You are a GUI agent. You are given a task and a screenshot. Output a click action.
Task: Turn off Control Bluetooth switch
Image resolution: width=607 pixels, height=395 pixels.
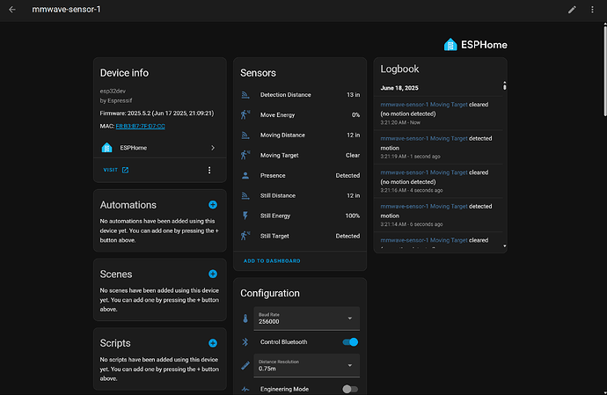pos(350,342)
